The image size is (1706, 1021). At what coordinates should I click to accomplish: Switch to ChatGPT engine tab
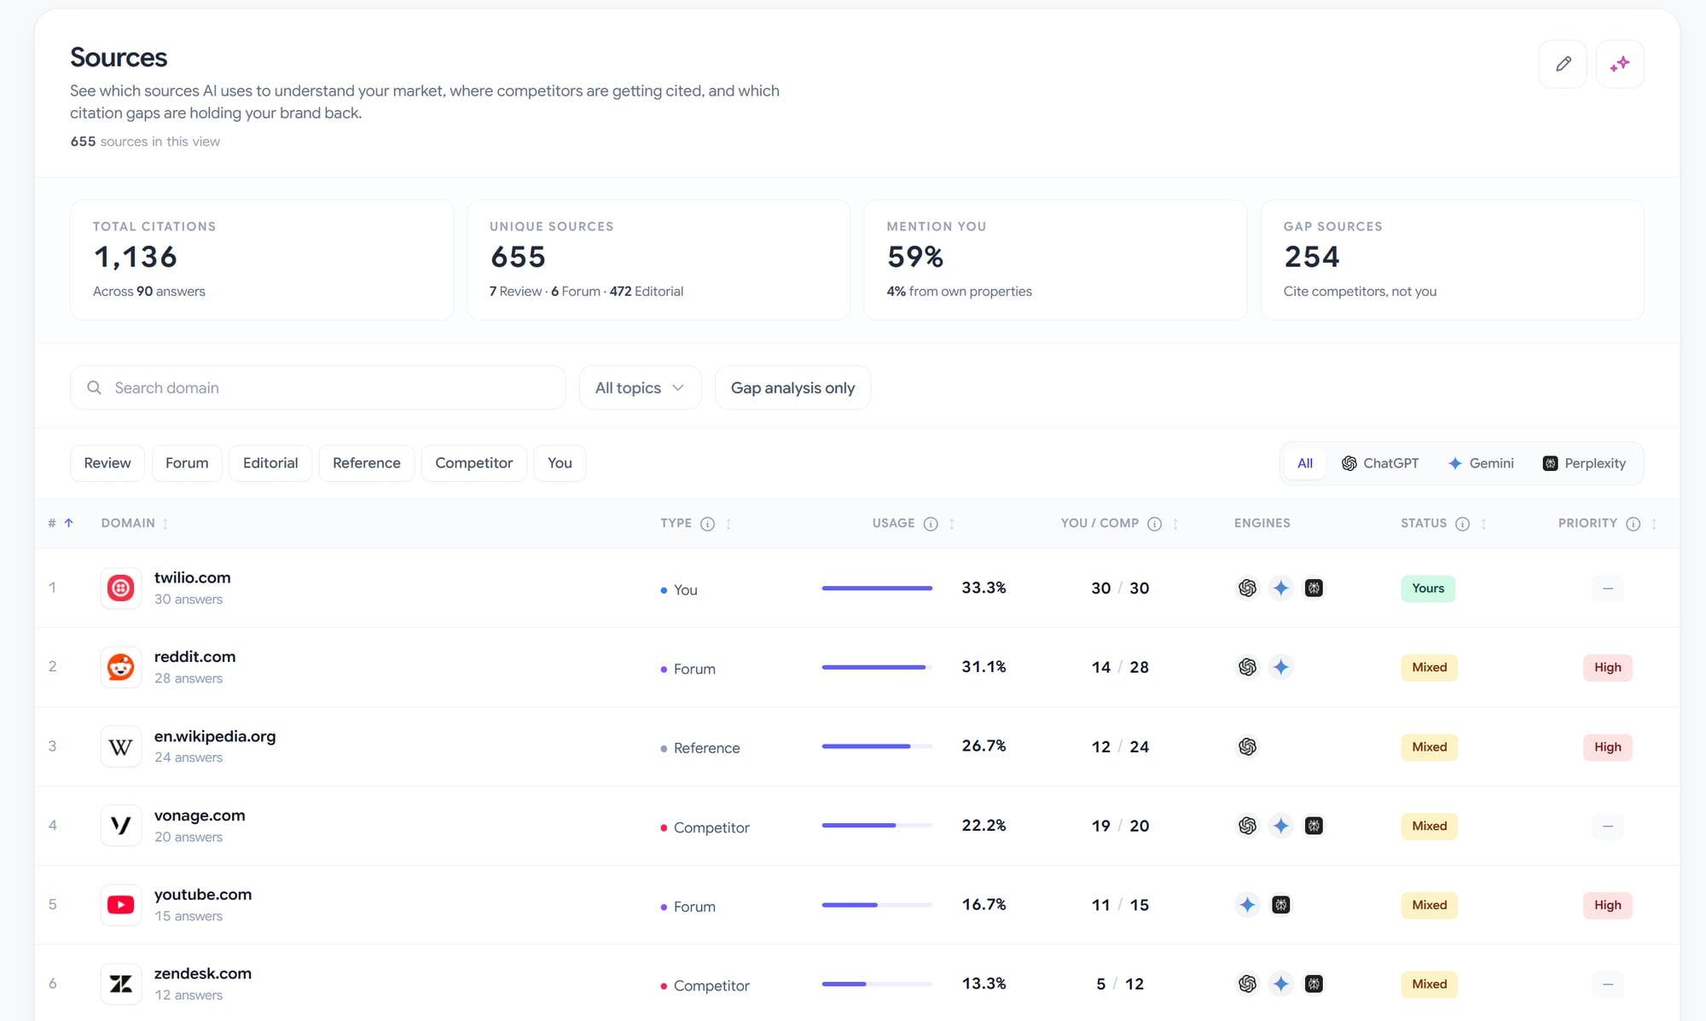tap(1380, 463)
